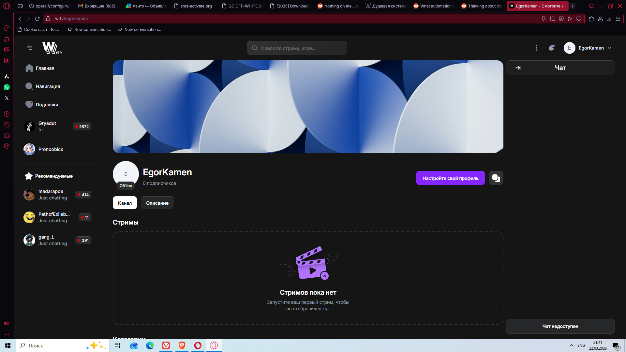626x352 pixels.
Task: Click the hamburger menu icon beside logo
Action: (x=29, y=48)
